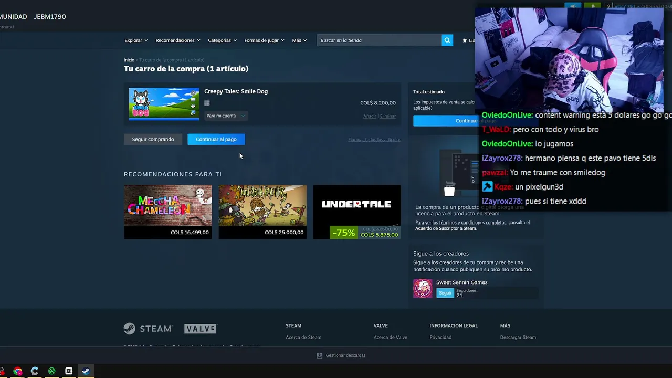Open Acuerdo de Suscriptor a Steam link

point(446,228)
